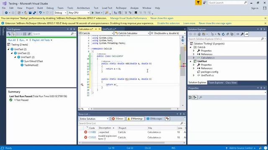This screenshot has width=268, height=150.
Task: Click the Quick Launch search icon
Action: tap(245, 2)
